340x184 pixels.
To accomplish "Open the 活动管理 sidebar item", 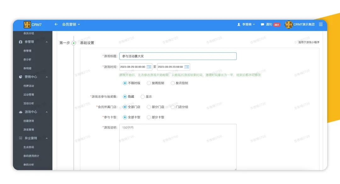I will (x=29, y=95).
